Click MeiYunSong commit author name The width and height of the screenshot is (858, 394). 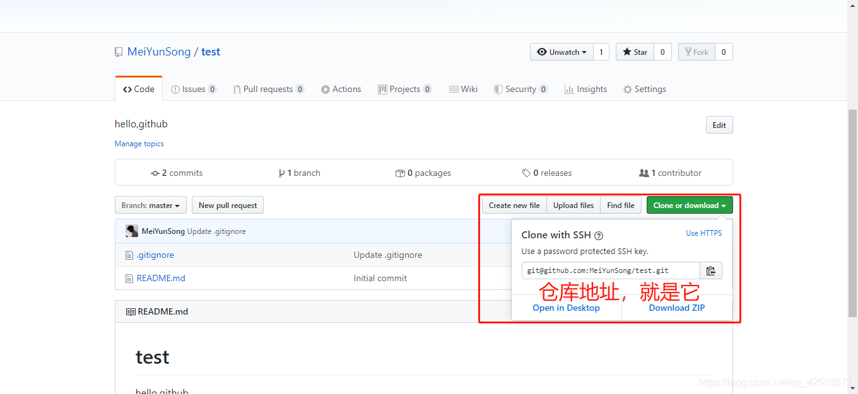pos(163,231)
